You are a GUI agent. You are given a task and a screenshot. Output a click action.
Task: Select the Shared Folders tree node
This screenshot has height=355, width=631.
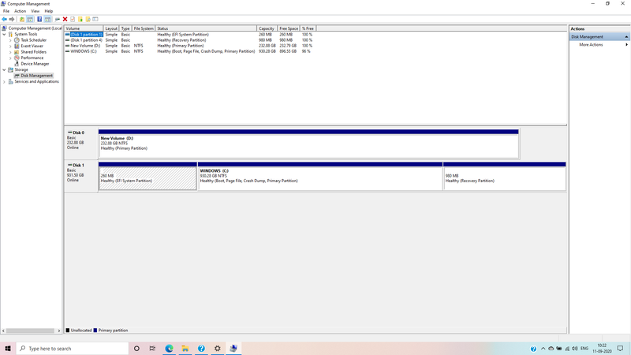click(x=33, y=52)
